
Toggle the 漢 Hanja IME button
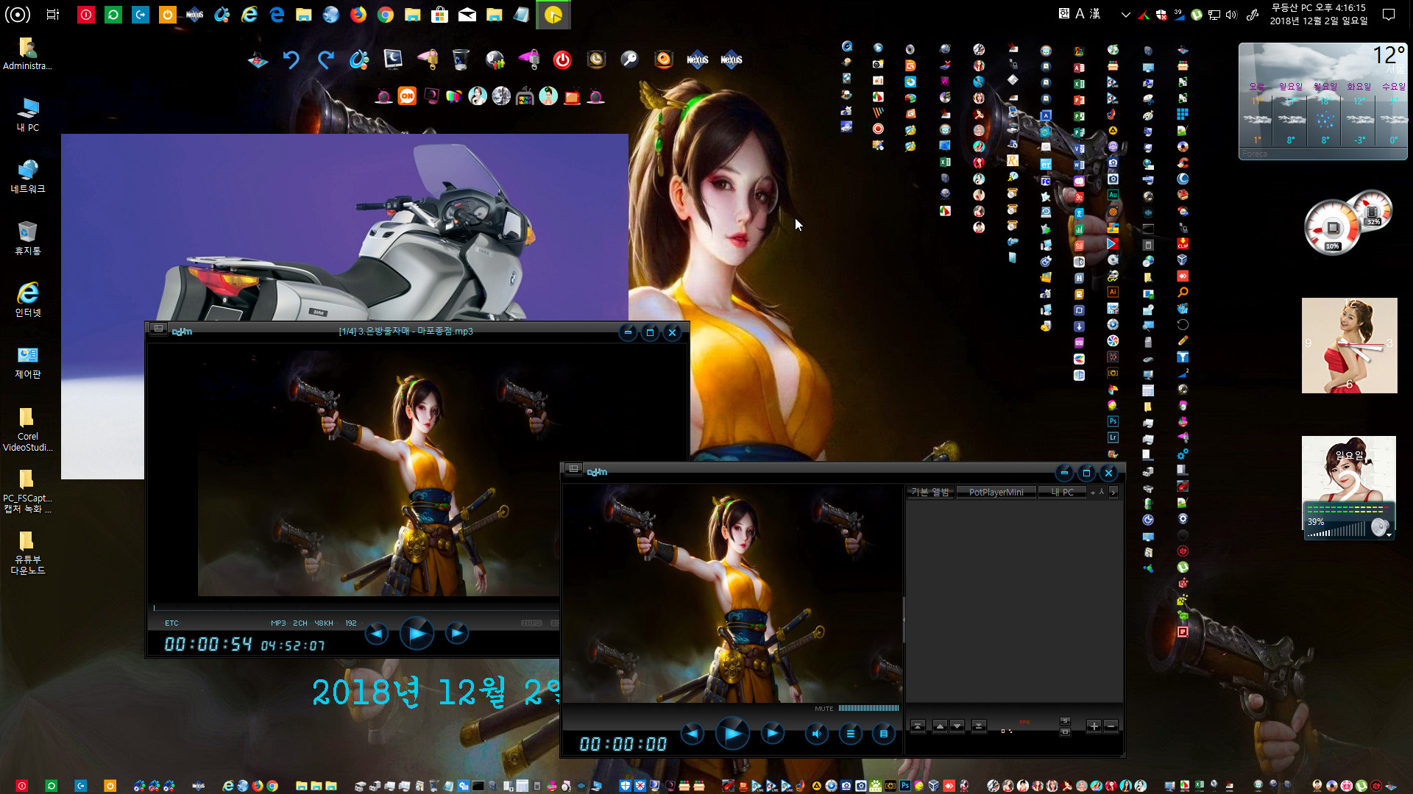point(1095,13)
